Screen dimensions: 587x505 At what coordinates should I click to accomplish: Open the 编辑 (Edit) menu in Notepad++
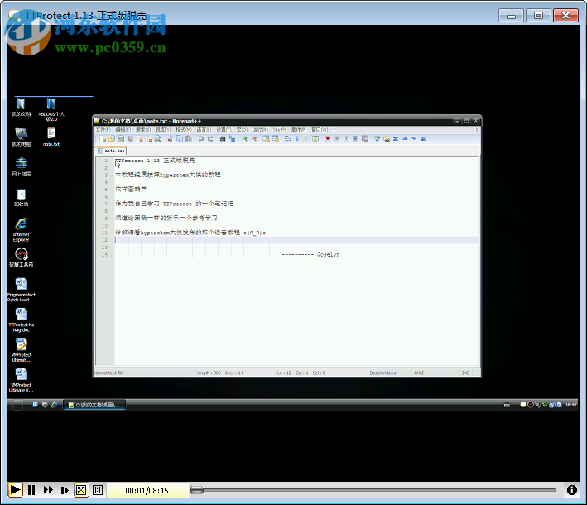tap(123, 129)
